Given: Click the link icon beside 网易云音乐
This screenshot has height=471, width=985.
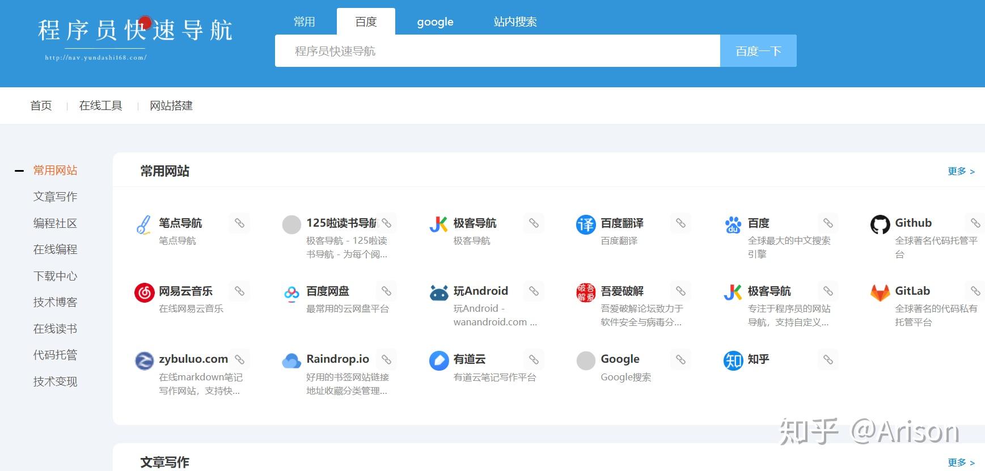Looking at the screenshot, I should point(239,291).
